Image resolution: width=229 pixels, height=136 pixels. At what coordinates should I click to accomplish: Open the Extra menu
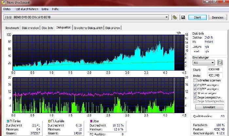pyautogui.click(x=45, y=9)
